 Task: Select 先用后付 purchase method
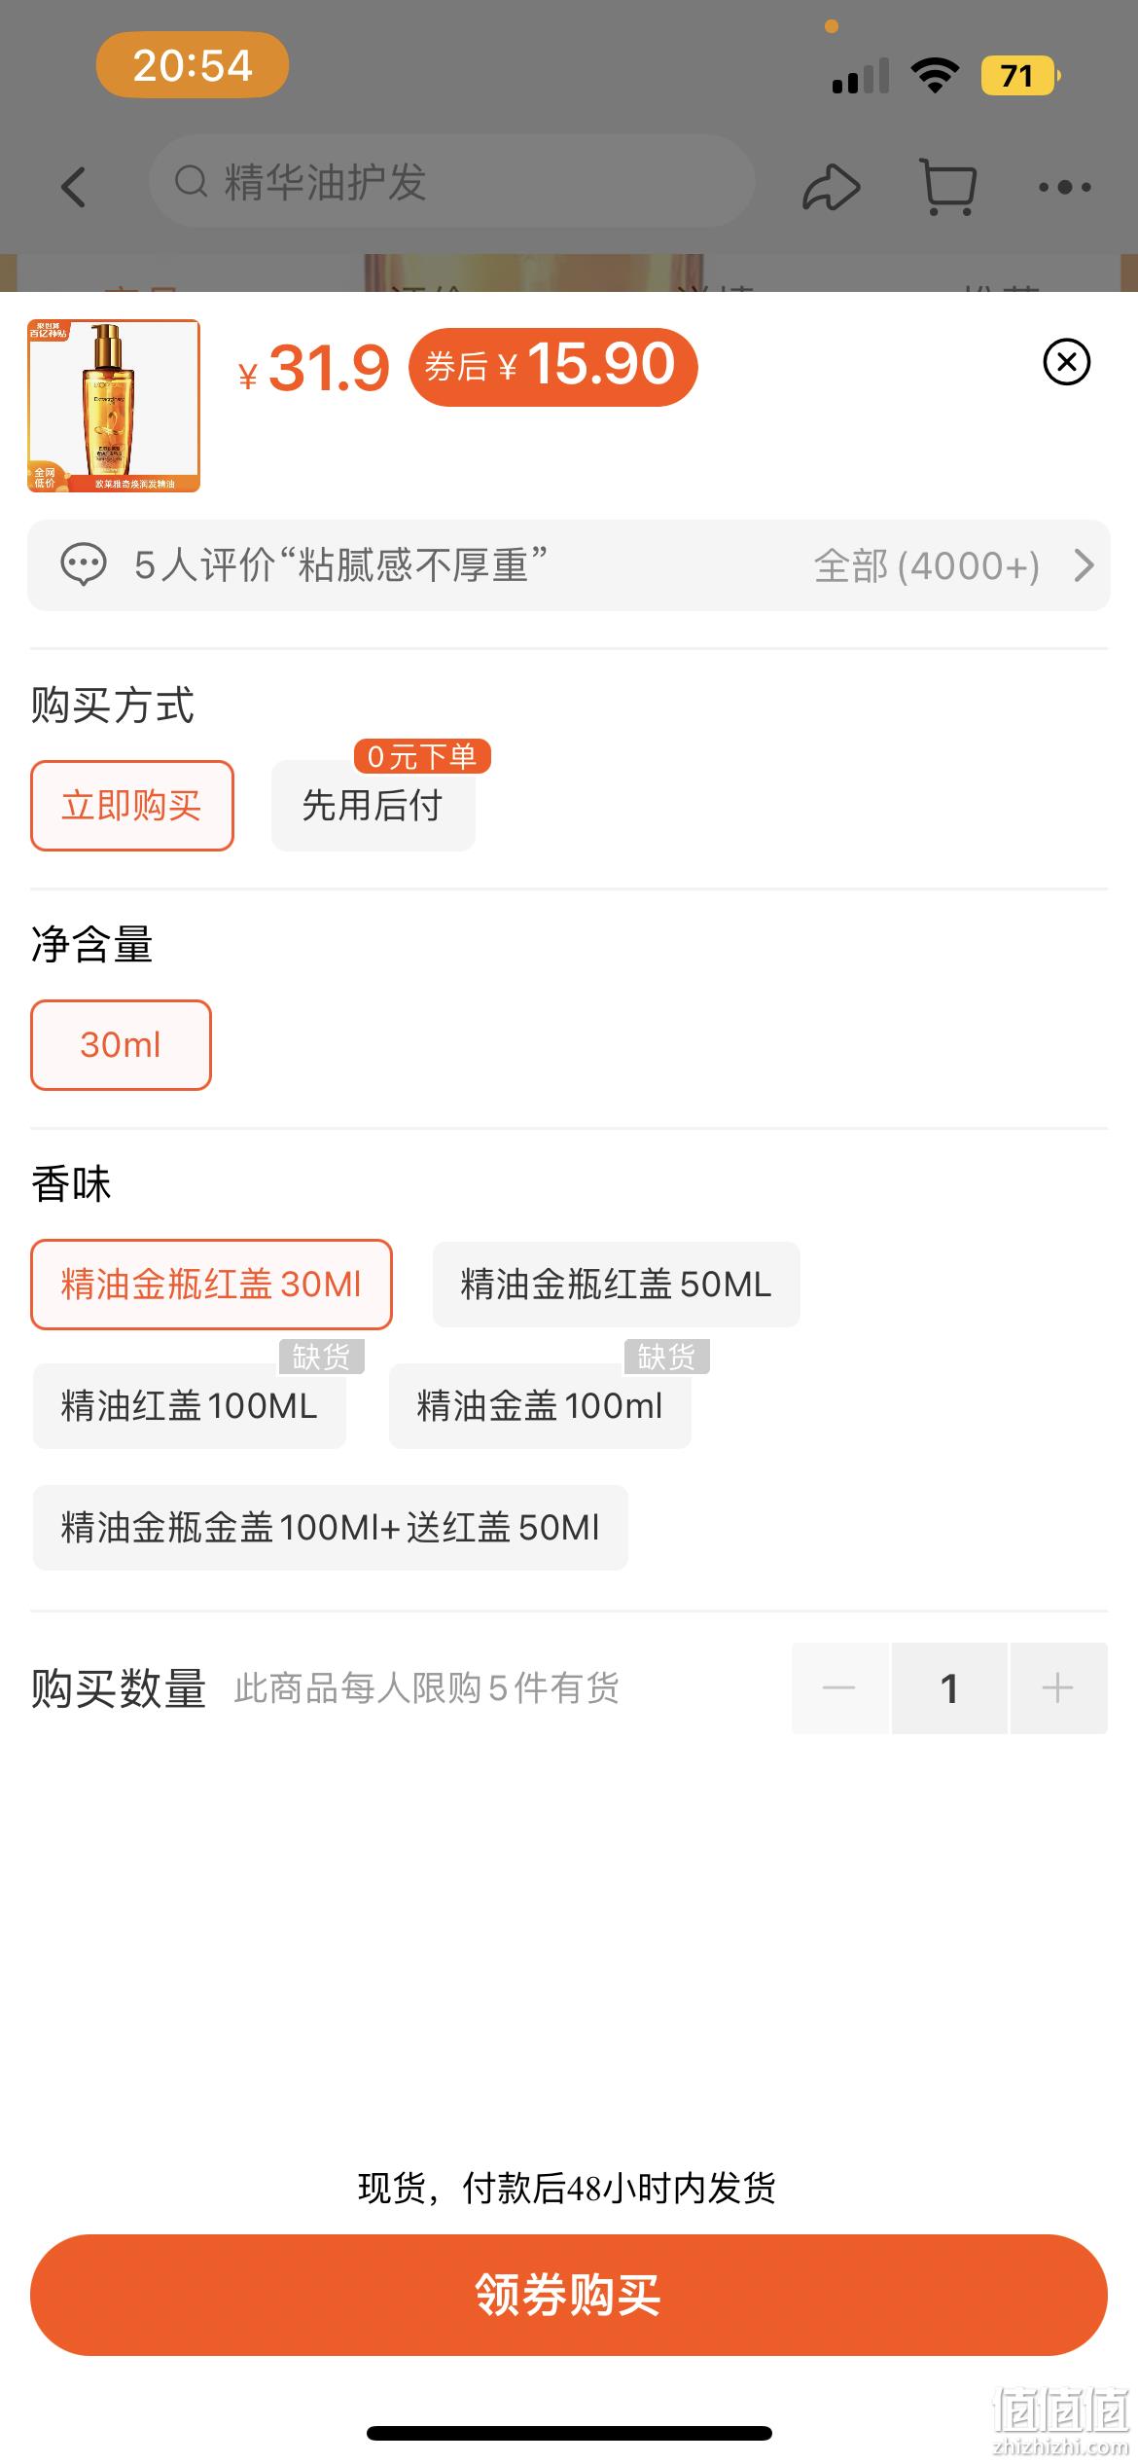373,806
